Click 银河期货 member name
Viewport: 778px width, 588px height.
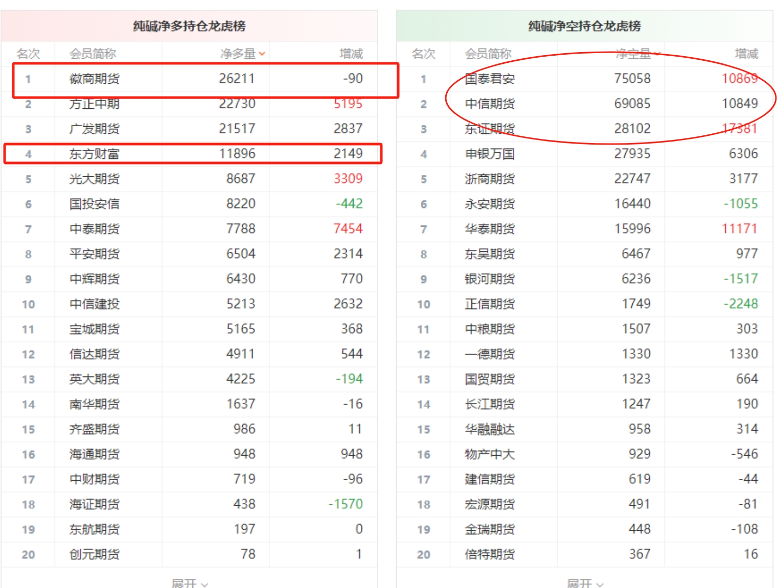pyautogui.click(x=490, y=279)
